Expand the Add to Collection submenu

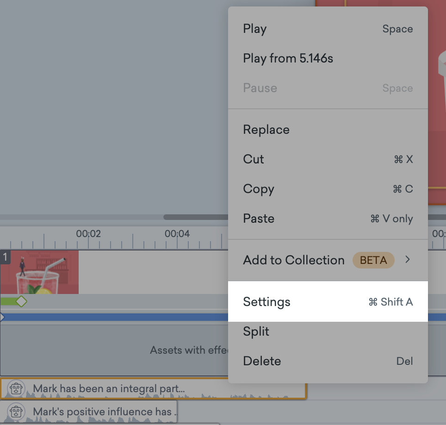(408, 260)
